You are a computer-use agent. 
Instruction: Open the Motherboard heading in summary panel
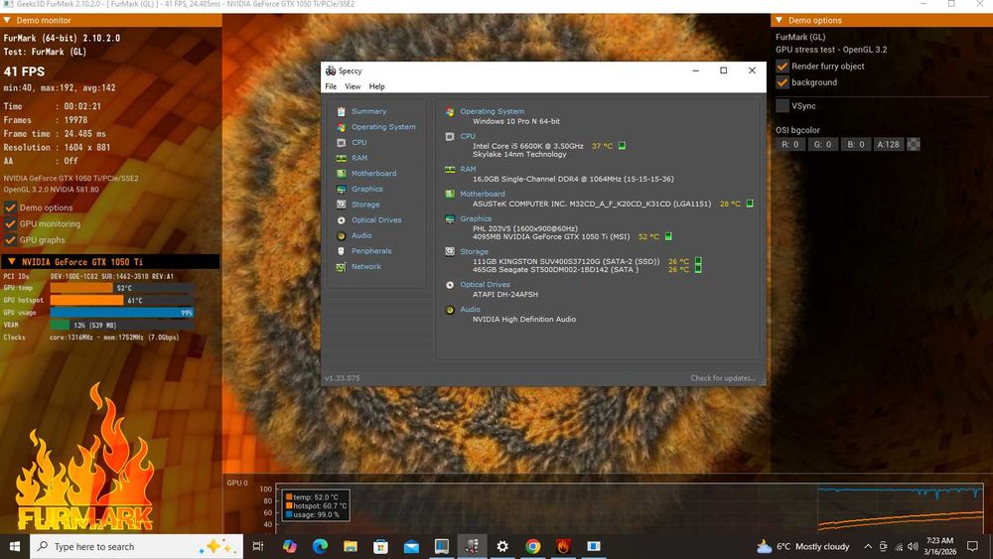click(483, 194)
